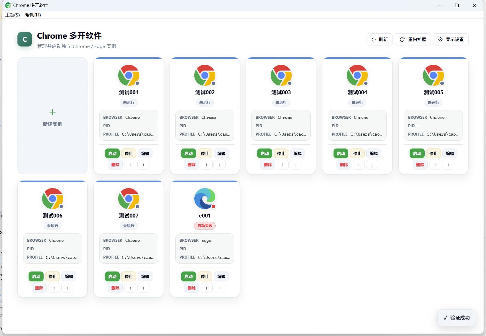Click the Chrome icon of 测试006
486x336 pixels.
pyautogui.click(x=53, y=199)
